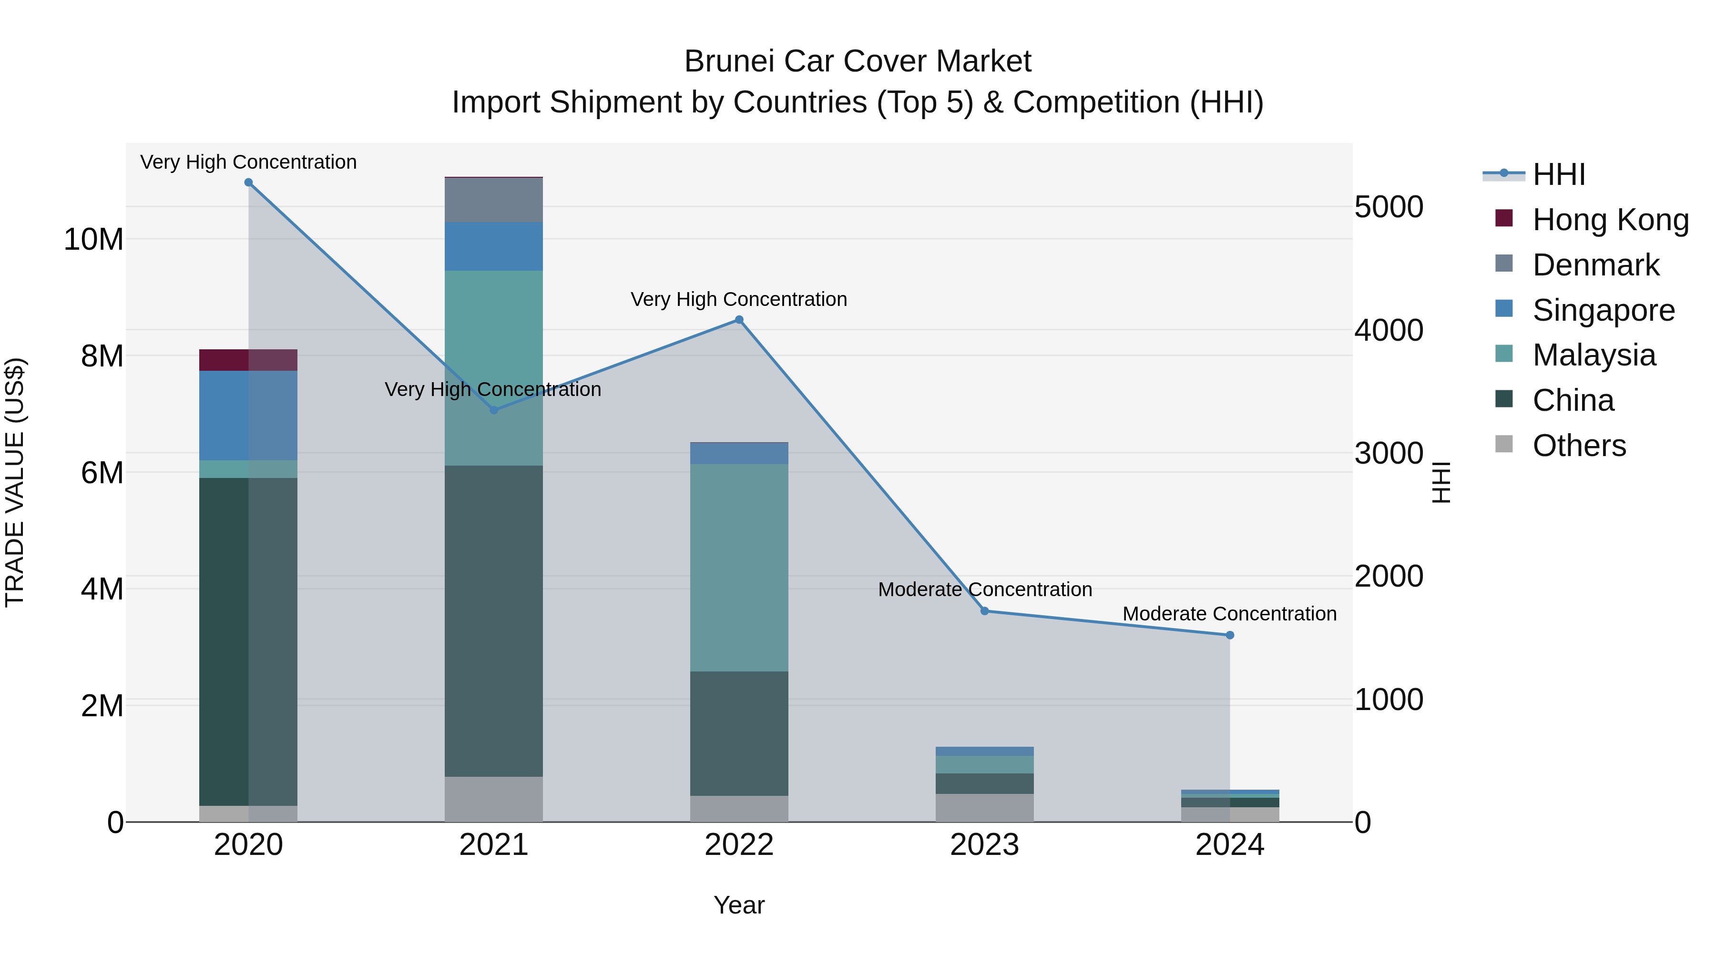Image resolution: width=1716 pixels, height=965 pixels.
Task: Click China dark green legend swatch
Action: (1503, 398)
